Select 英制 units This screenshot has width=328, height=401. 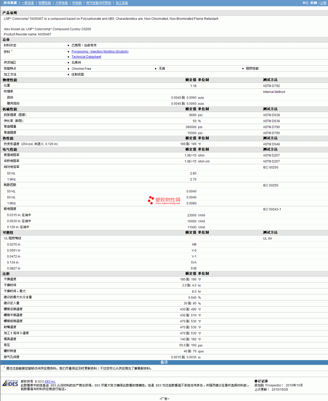[313, 3]
